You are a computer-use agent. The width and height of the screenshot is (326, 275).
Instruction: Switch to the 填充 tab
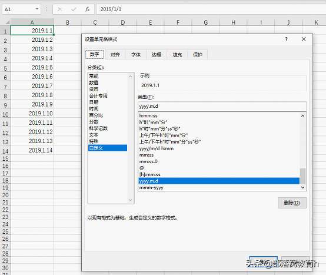[177, 55]
